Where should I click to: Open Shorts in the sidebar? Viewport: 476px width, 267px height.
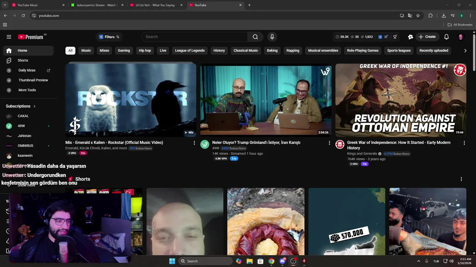pos(28,60)
